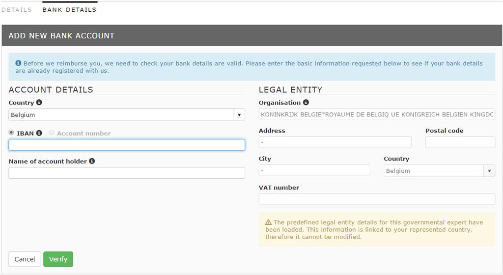Open the Bank Details tab
This screenshot has width=503, height=275.
pos(70,10)
